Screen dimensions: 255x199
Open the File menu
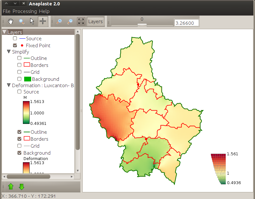(x=6, y=11)
